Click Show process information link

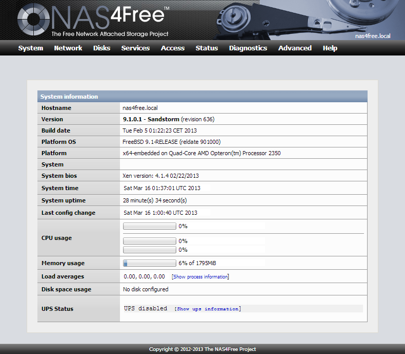[200, 276]
